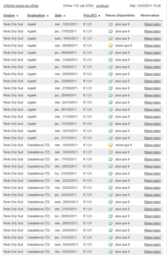Select the Agadir 22/09/2011 date cell
The width and height of the screenshot is (167, 255).
(66, 81)
